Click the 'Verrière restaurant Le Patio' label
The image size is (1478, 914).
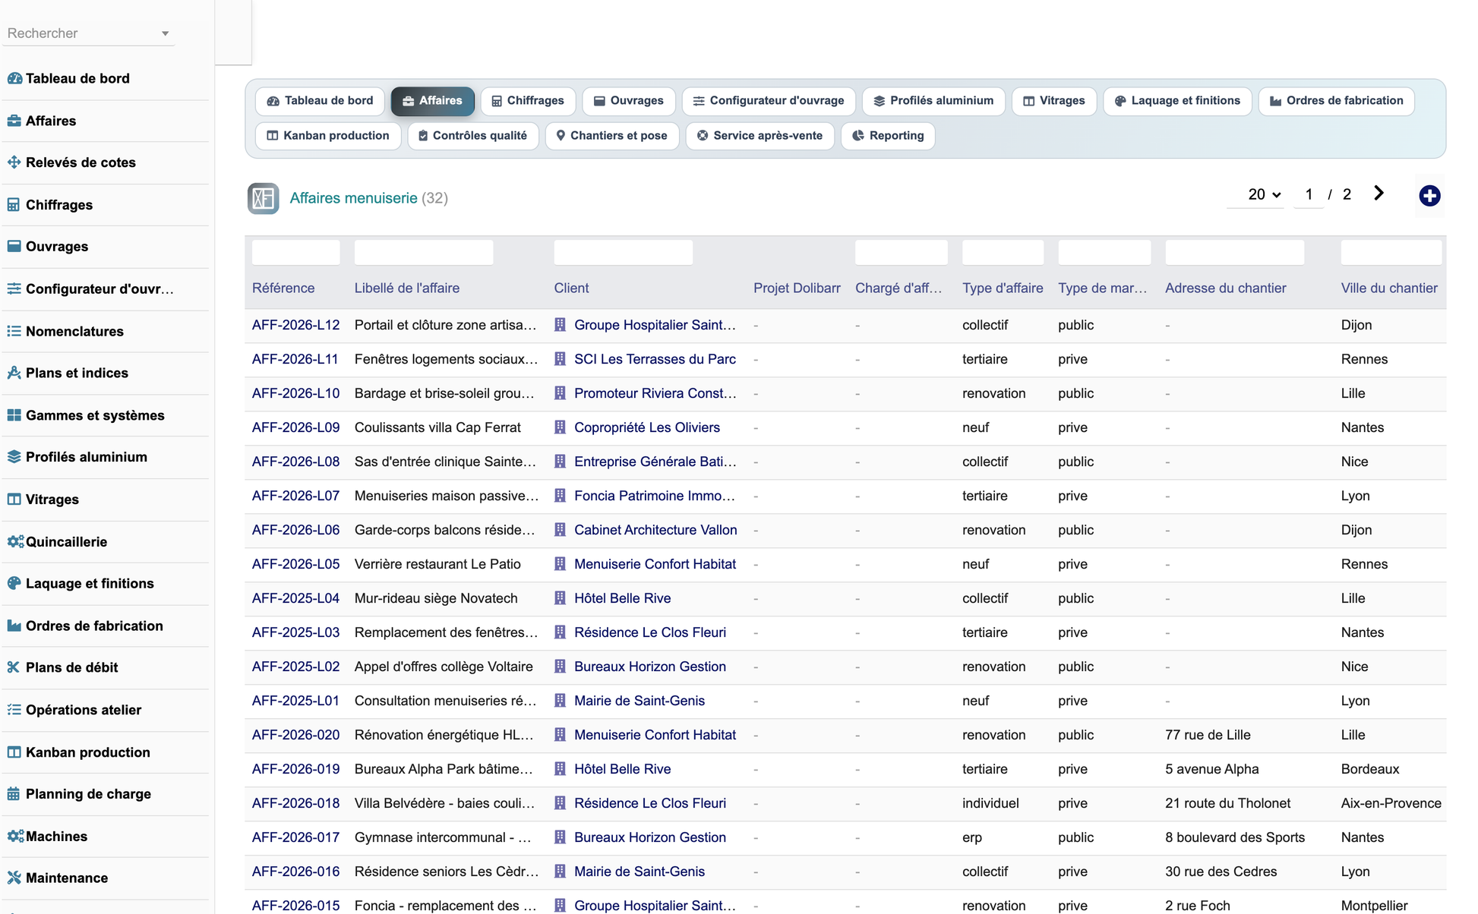pyautogui.click(x=437, y=564)
